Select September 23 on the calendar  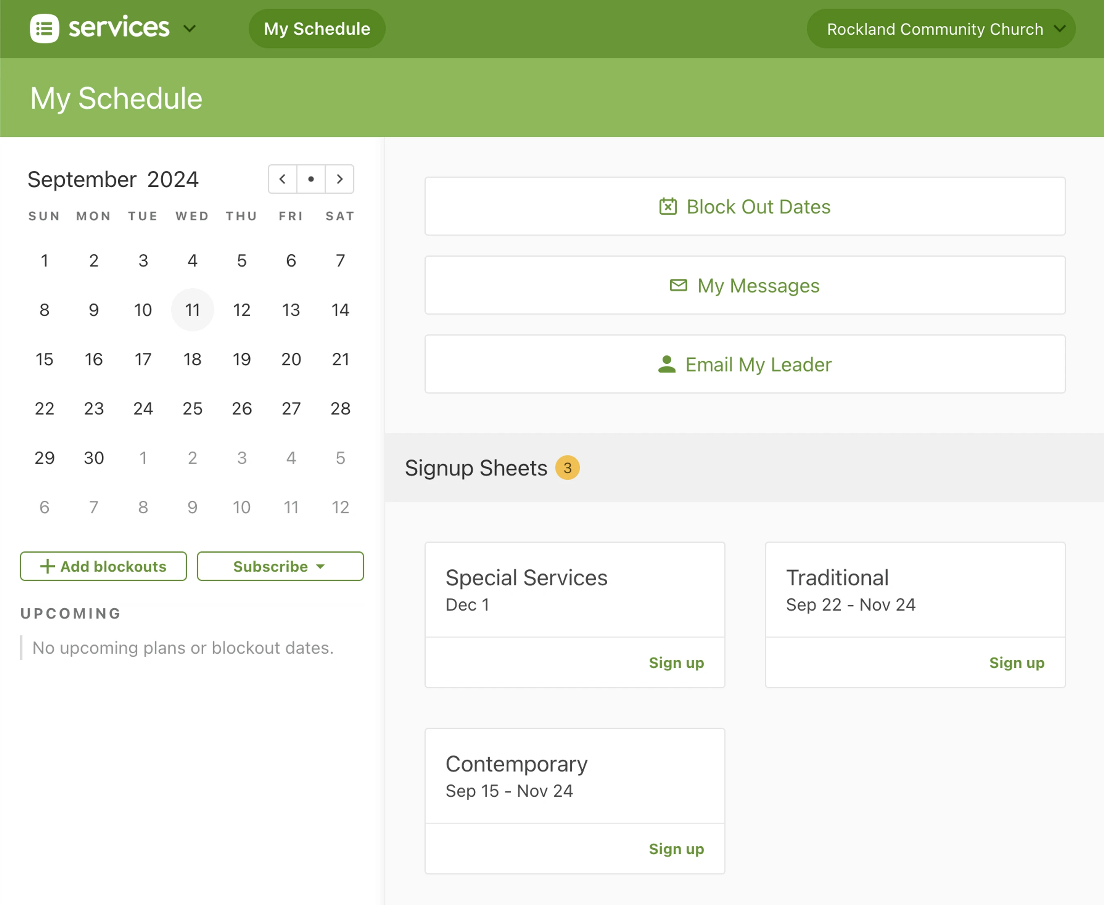coord(94,408)
